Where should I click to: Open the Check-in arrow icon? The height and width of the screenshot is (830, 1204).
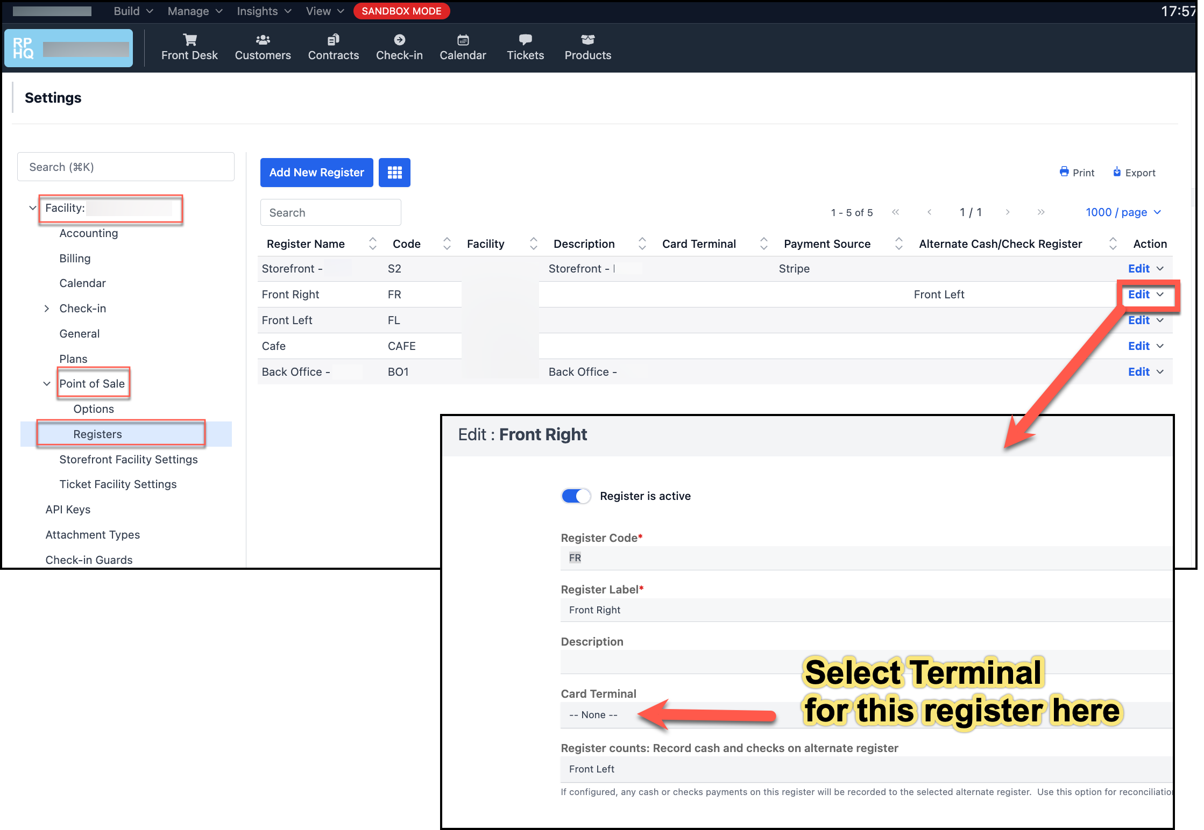pos(399,40)
